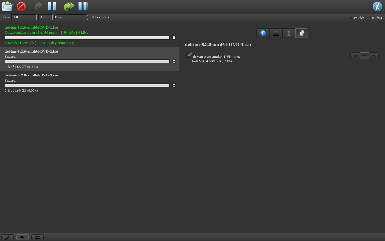Viewport: 385px width, 241px height.
Task: Switch to the inspector Files tab
Action: coord(302,33)
